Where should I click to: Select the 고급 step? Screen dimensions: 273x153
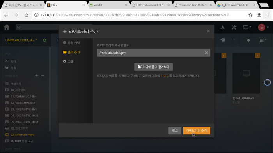tap(68, 62)
